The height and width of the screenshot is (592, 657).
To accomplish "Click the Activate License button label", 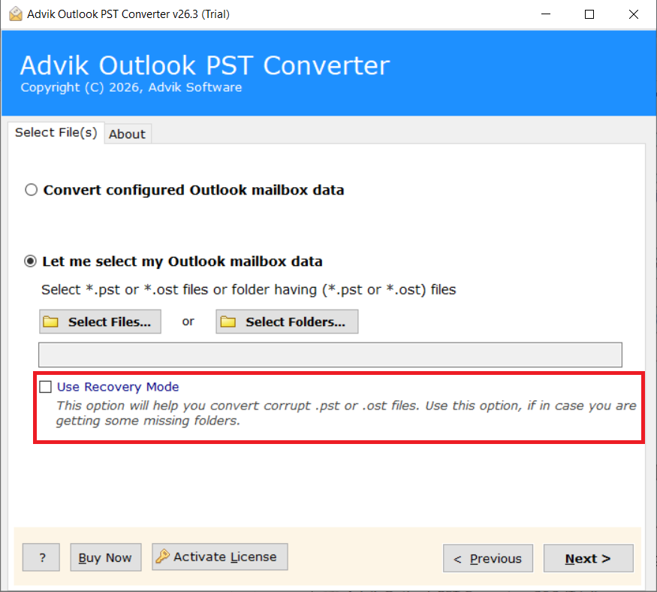I will pos(225,557).
